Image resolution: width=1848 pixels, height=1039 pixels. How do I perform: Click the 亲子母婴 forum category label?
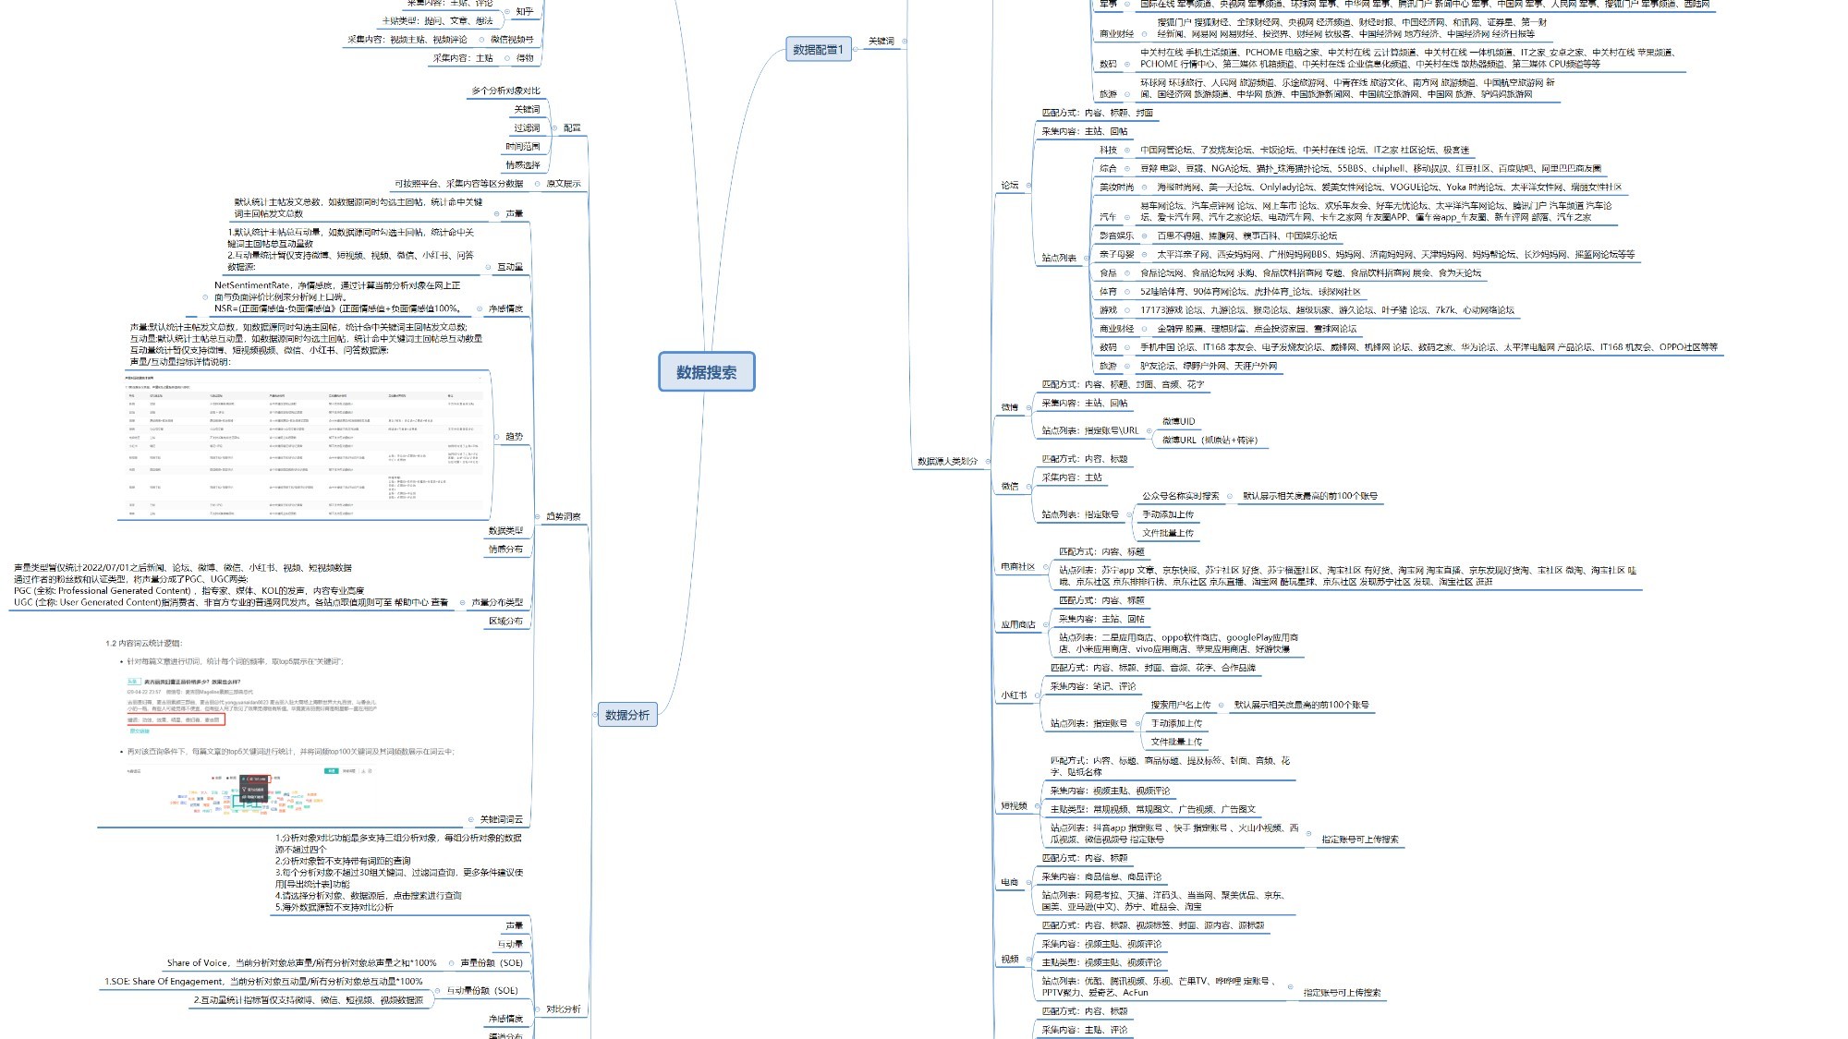click(x=1116, y=254)
